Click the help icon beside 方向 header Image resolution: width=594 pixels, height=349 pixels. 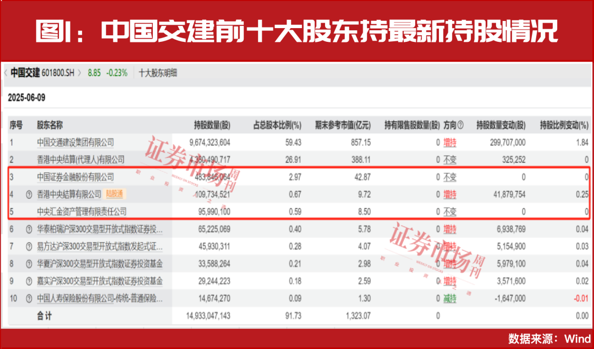coord(460,125)
